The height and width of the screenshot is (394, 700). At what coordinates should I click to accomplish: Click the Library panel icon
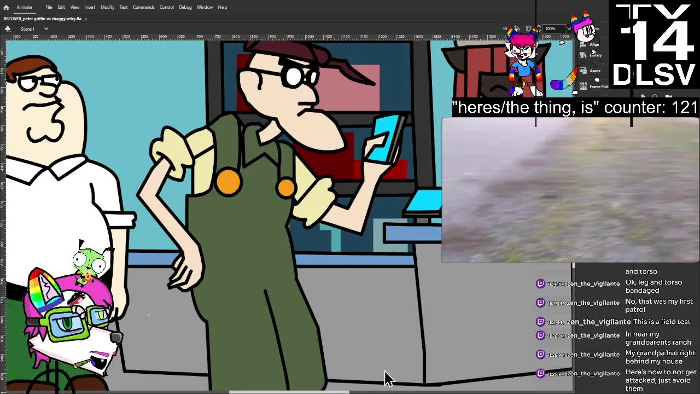(x=583, y=55)
